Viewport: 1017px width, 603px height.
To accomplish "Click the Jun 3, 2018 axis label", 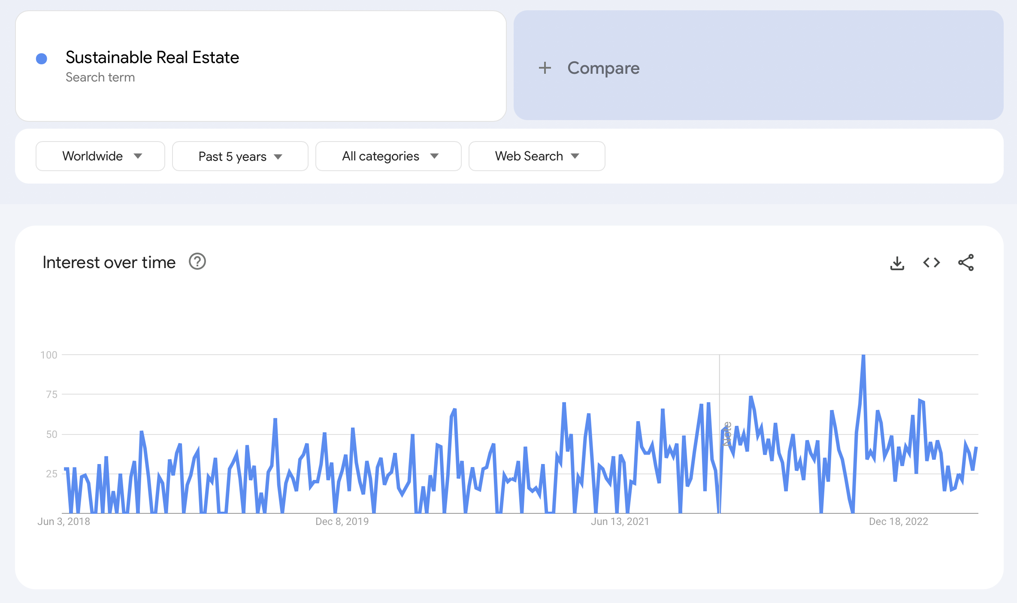I will coord(64,522).
